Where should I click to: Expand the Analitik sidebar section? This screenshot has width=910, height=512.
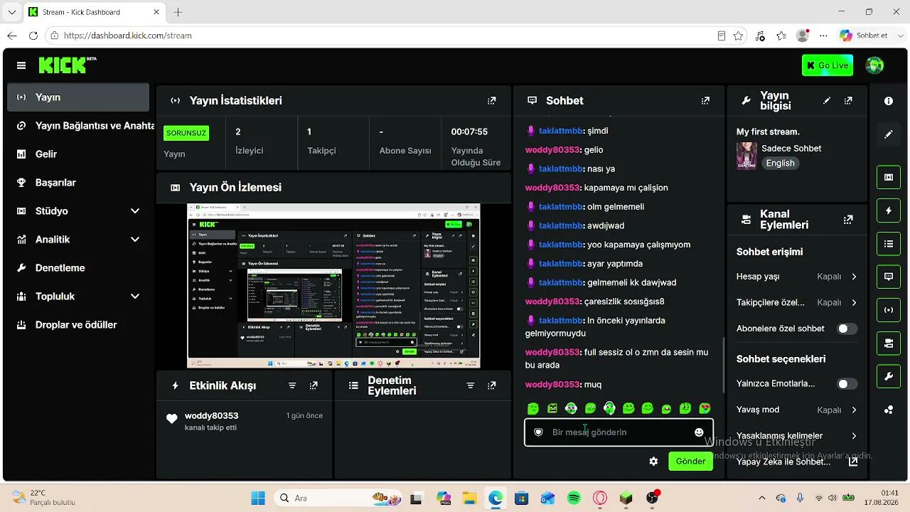tap(78, 240)
